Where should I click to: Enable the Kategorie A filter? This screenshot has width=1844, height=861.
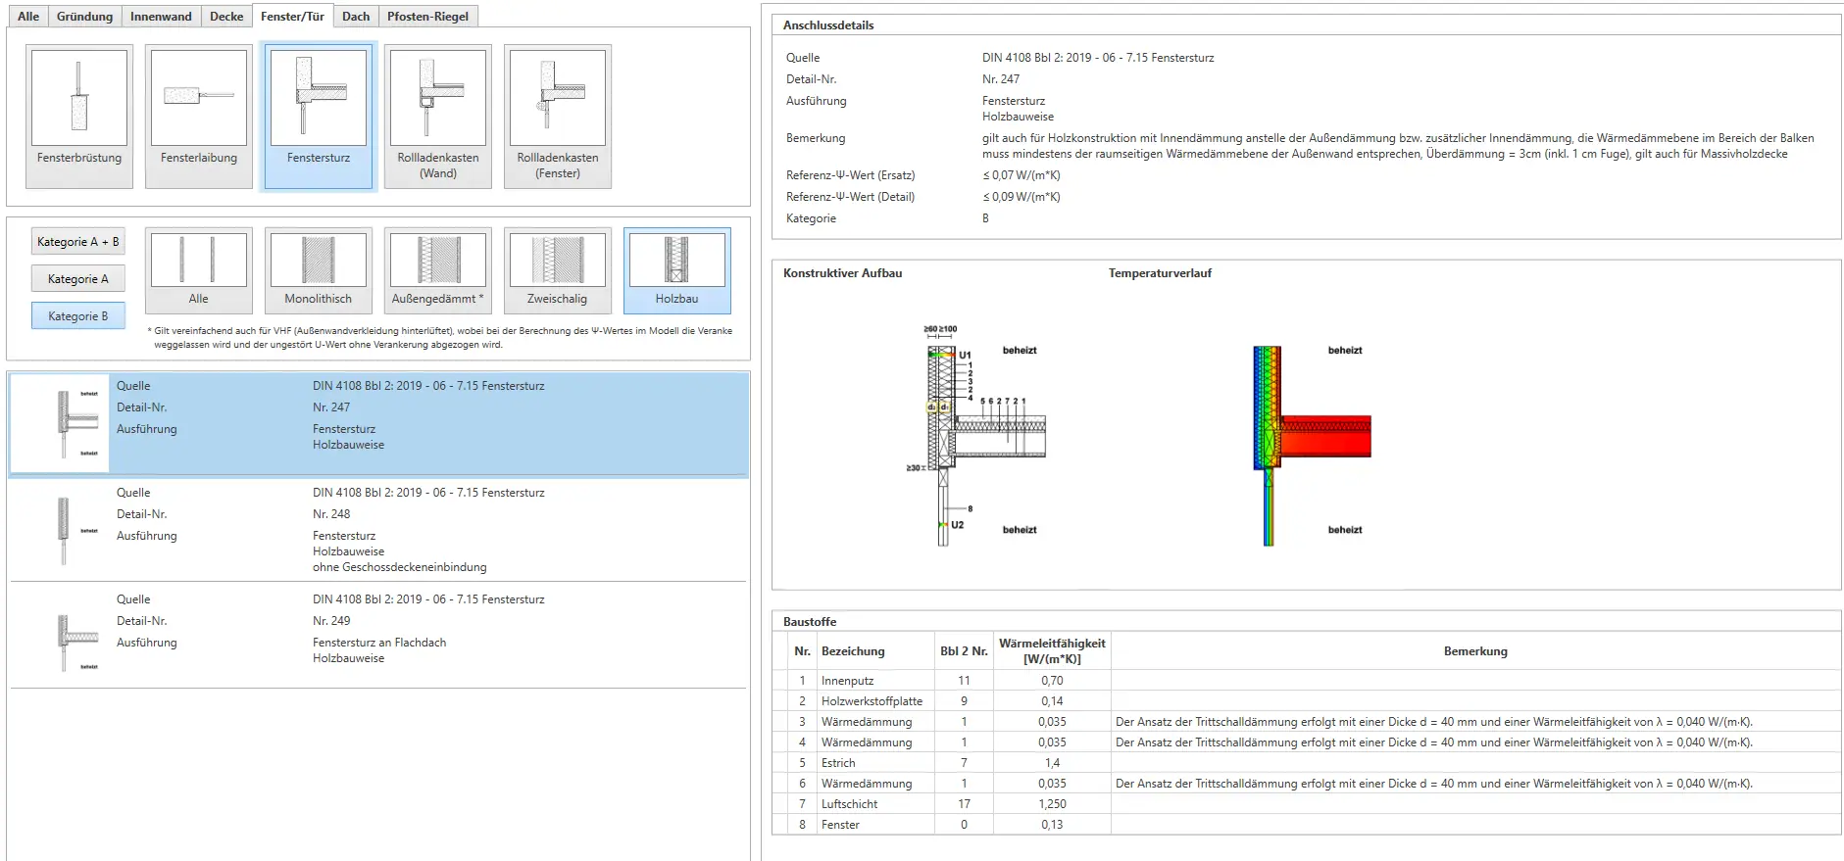tap(78, 279)
